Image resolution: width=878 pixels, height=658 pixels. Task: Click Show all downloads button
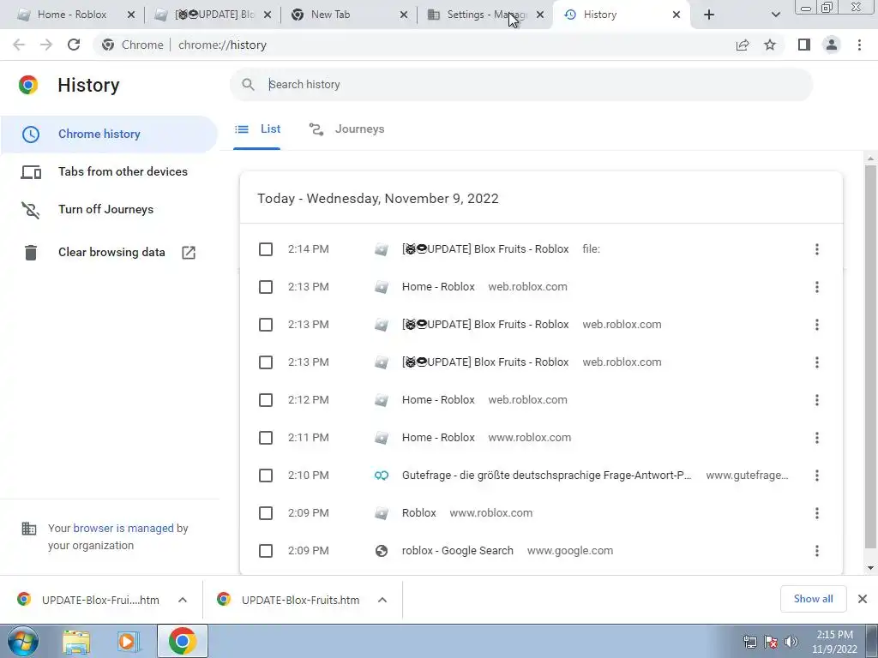tap(813, 599)
